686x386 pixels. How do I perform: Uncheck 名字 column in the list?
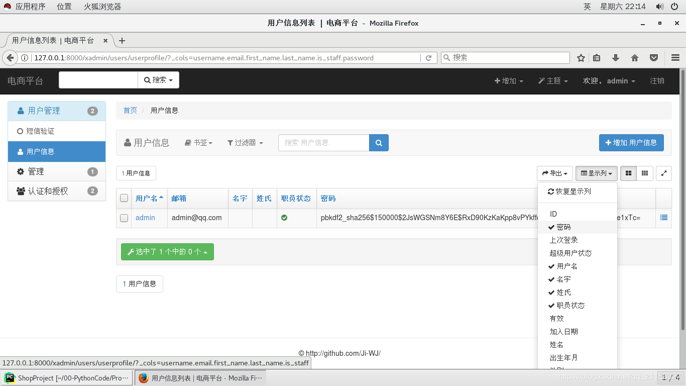pos(577,279)
